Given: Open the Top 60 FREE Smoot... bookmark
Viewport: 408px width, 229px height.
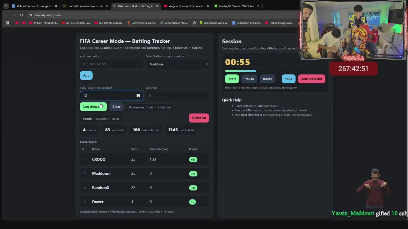Looking at the screenshot, I should tap(108, 23).
